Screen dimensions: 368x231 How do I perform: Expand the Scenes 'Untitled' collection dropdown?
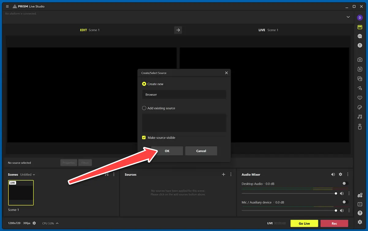(x=28, y=175)
